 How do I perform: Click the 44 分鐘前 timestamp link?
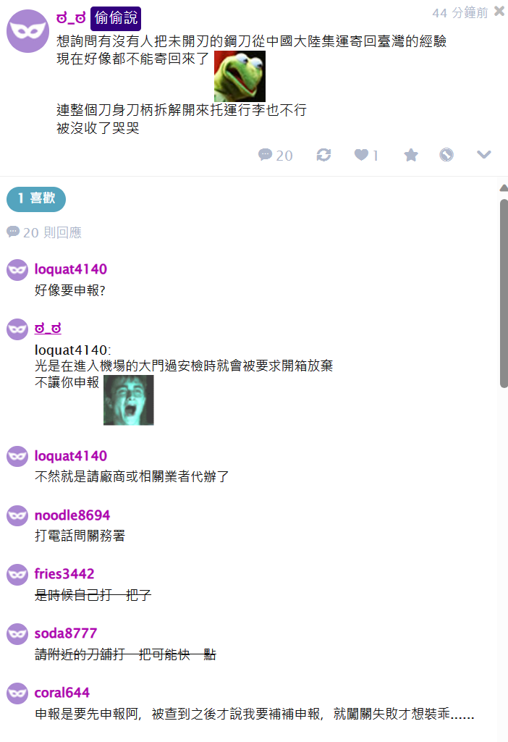pos(460,13)
